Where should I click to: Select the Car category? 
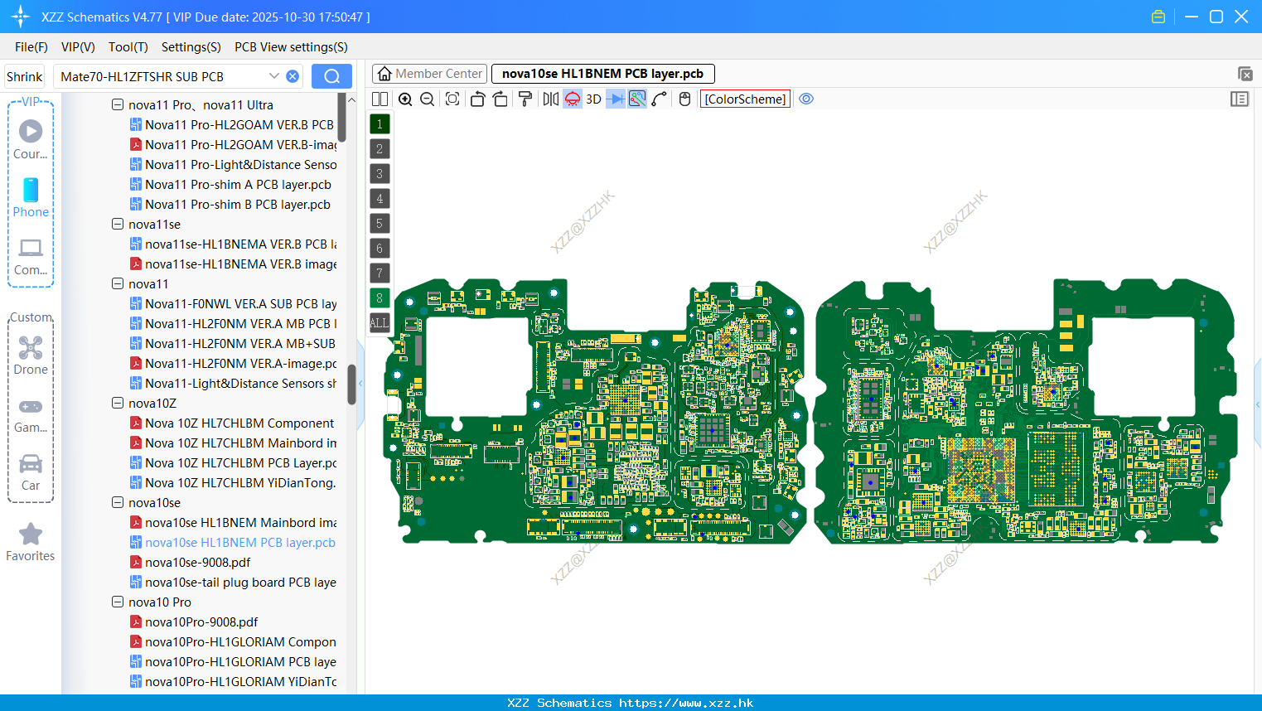click(31, 472)
